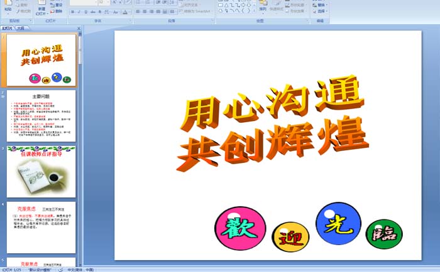
Task: Click the Reset (重设) slide button
Action: (57, 5)
